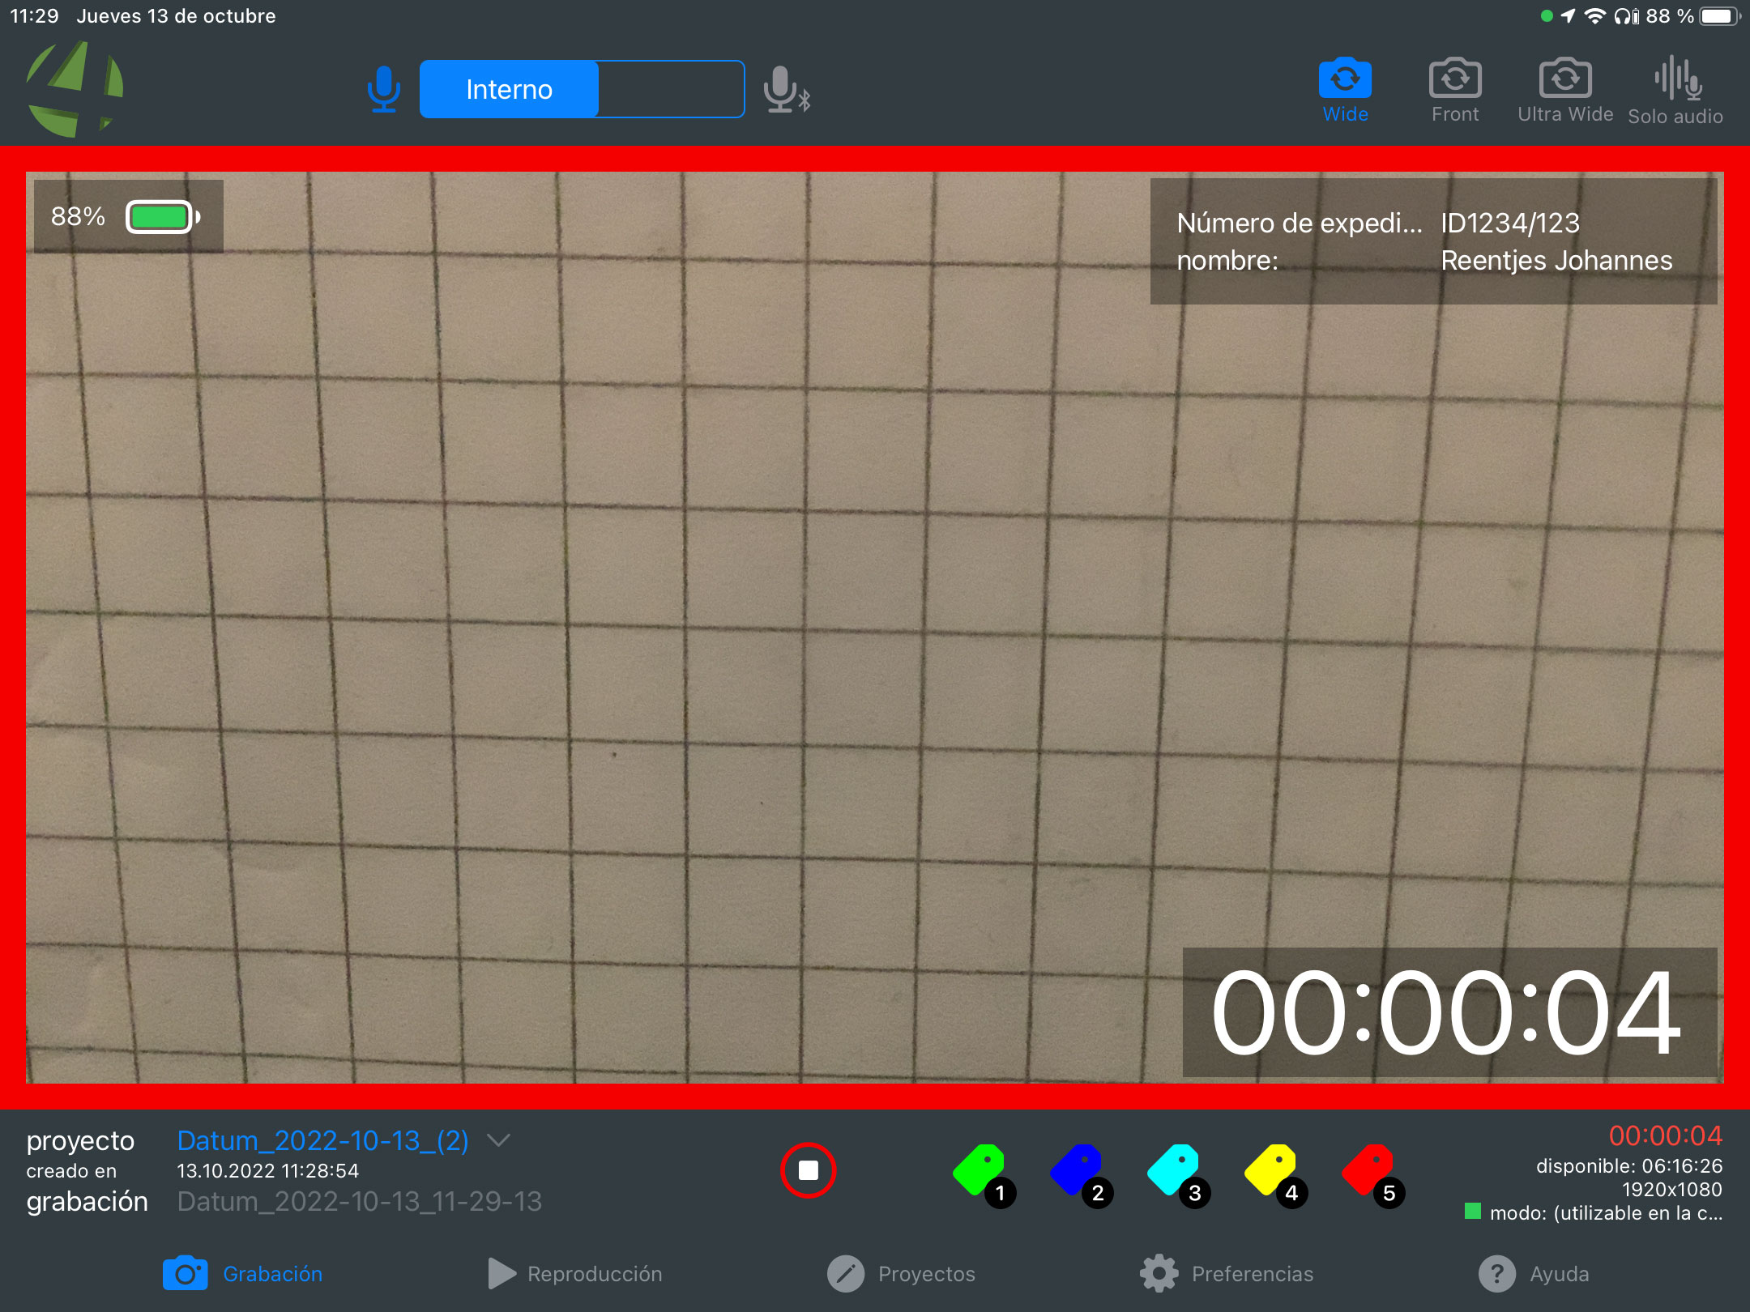The image size is (1750, 1312).
Task: Select the internal microphone icon
Action: point(383,89)
